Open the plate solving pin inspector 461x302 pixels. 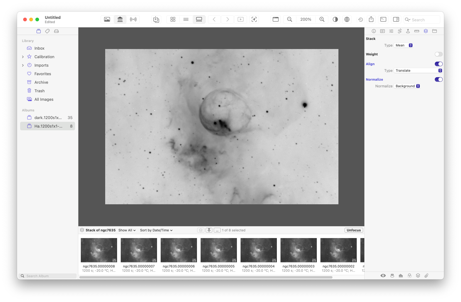click(x=408, y=31)
